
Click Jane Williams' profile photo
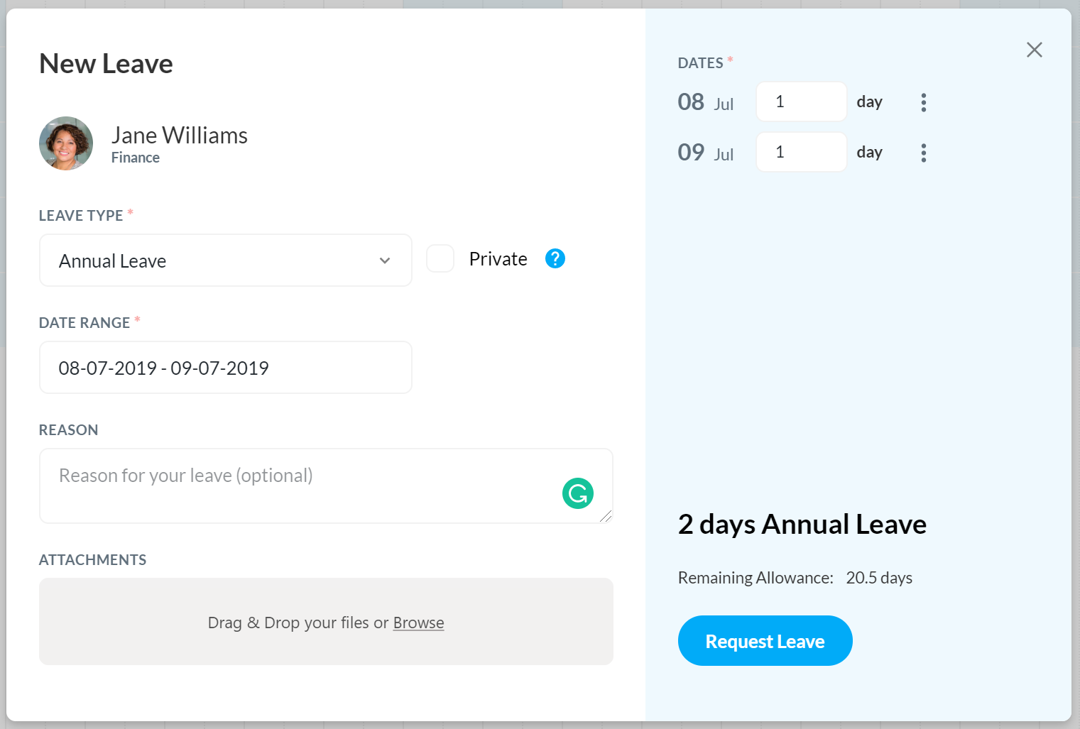[x=66, y=143]
